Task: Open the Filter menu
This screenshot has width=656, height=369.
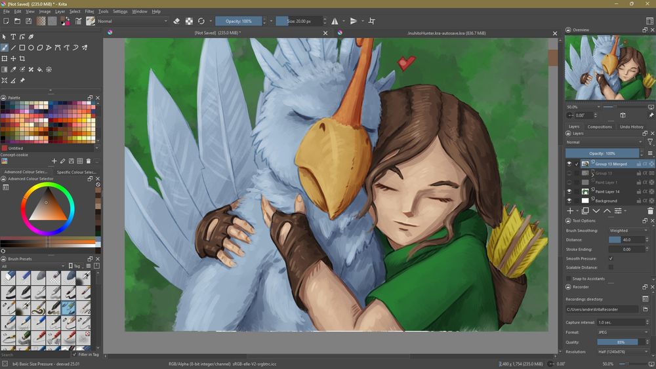Action: click(89, 11)
